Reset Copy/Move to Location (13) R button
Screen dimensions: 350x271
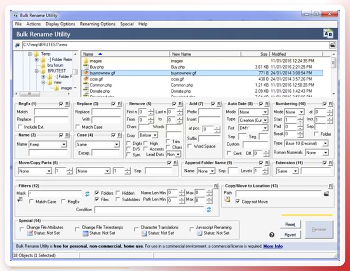pos(331,186)
